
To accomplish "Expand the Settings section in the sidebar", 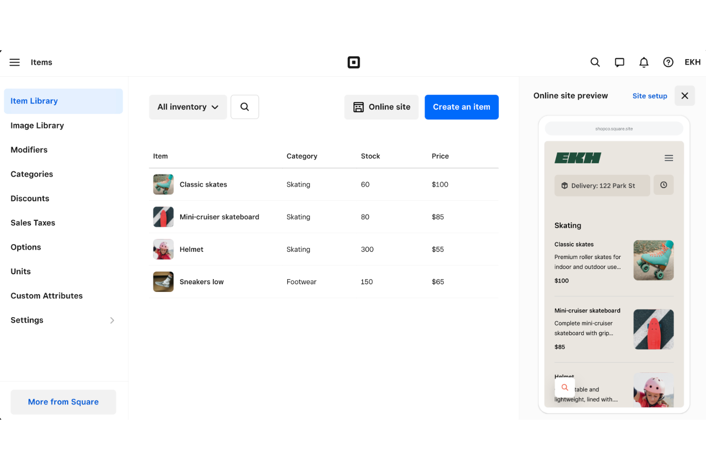I will tap(63, 320).
